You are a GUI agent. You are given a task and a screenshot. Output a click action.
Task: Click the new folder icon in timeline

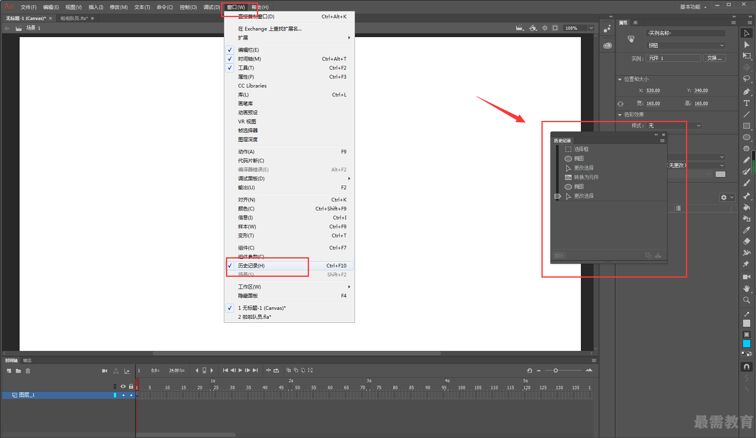pos(18,371)
